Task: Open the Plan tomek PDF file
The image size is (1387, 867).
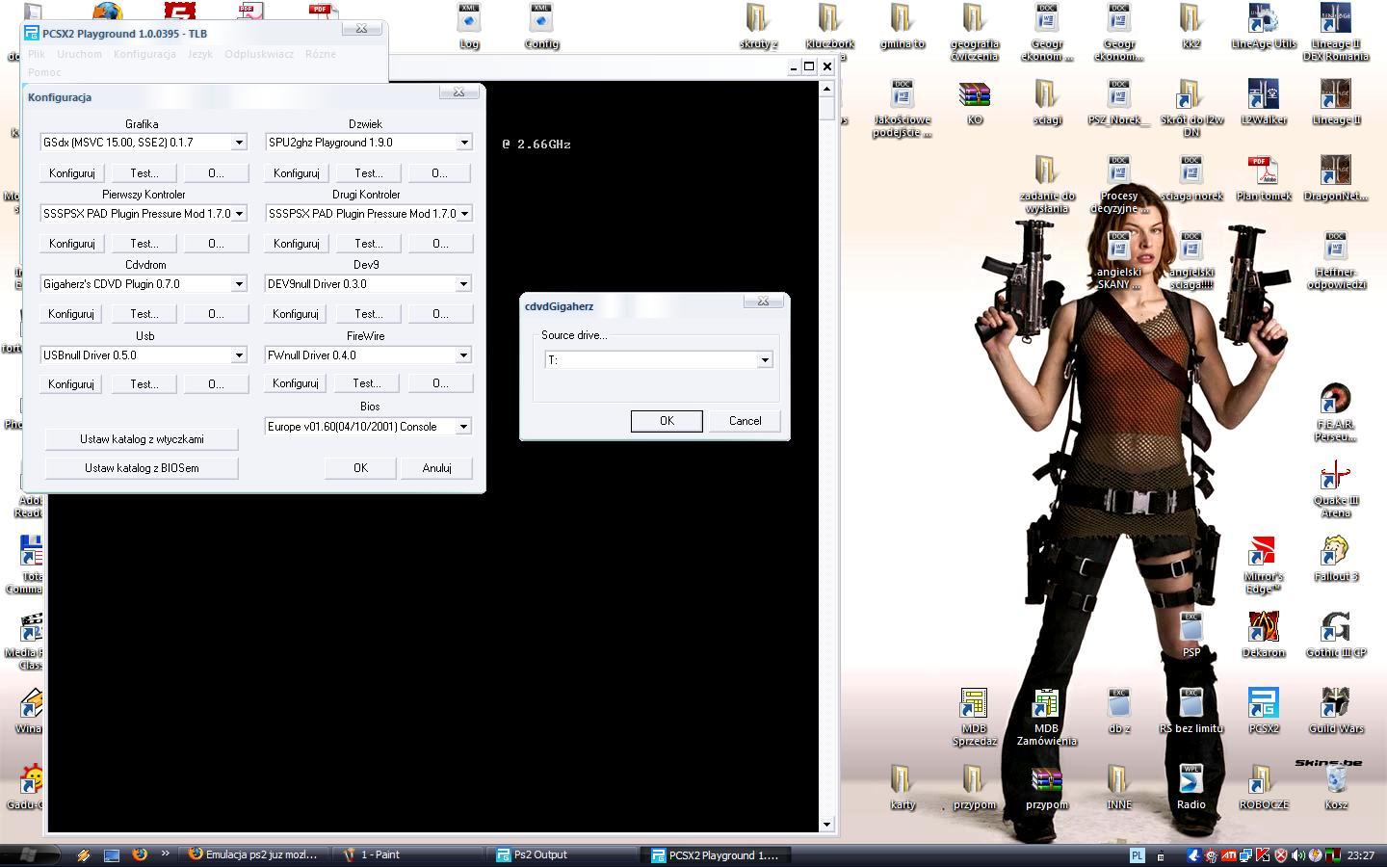Action: click(x=1264, y=178)
